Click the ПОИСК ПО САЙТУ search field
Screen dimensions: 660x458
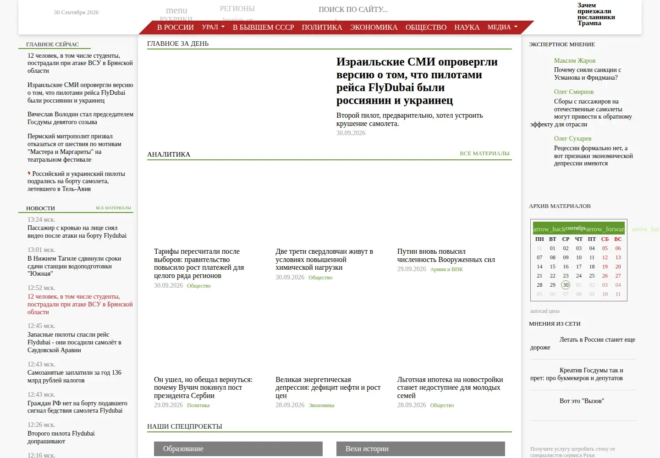[353, 9]
